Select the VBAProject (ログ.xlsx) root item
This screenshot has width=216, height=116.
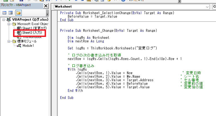(29, 20)
